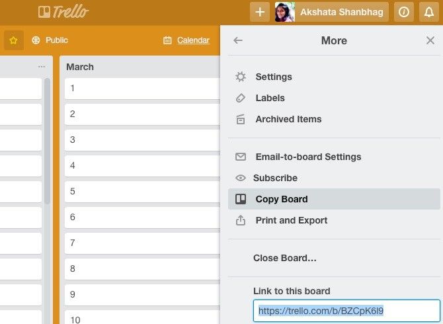Click the calendar icon beside Calendar
This screenshot has height=324, width=443.
point(167,40)
